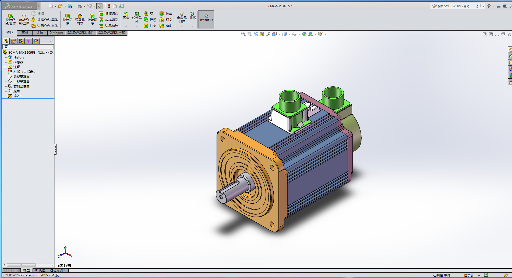Switch to the 运动算例1 motion study tab
The image size is (512, 278).
(x=57, y=270)
